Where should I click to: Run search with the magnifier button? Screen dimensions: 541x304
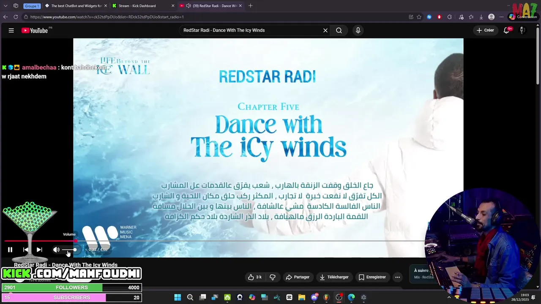click(339, 30)
